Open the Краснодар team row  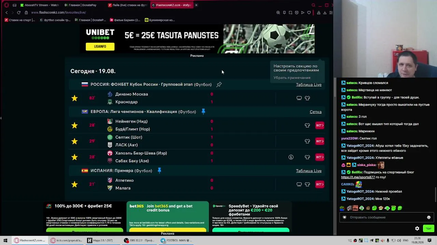tap(126, 102)
